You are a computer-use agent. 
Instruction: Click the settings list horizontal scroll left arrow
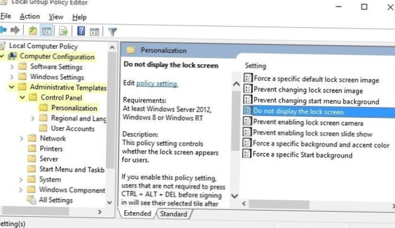pyautogui.click(x=244, y=203)
